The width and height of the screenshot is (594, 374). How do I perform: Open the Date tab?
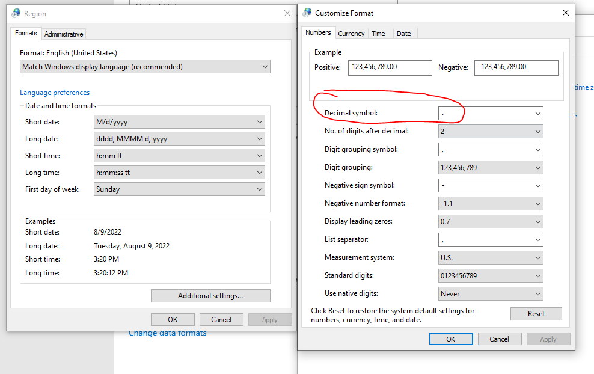point(404,34)
